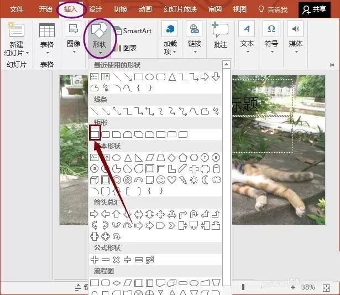Viewport: 340px width, 295px height.
Task: Select the diamond shape in basic shapes
Action: (x=172, y=158)
